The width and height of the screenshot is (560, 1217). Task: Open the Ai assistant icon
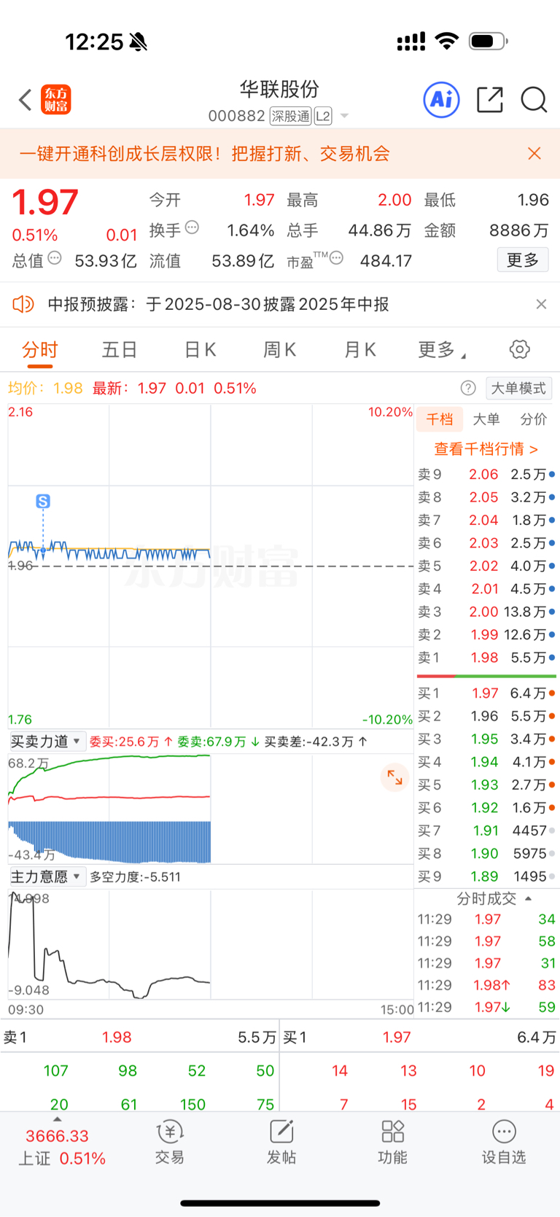[442, 99]
